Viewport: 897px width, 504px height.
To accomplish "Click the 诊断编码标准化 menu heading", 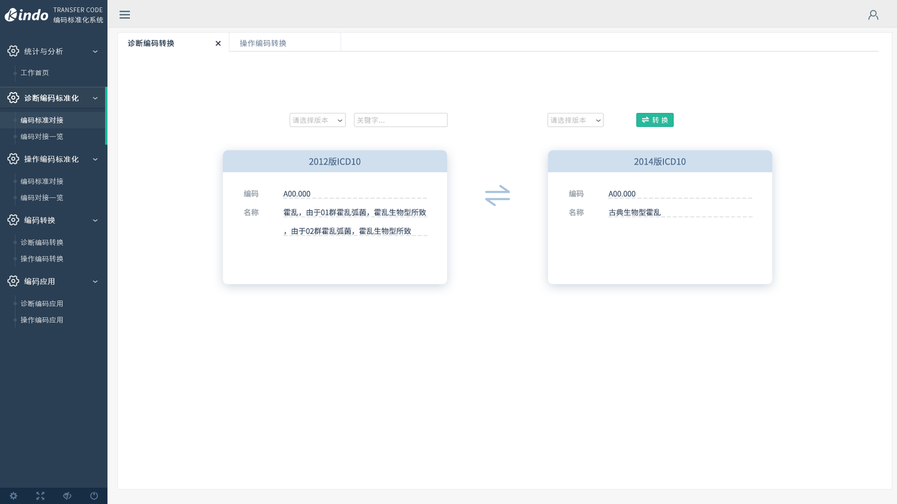I will [x=51, y=98].
